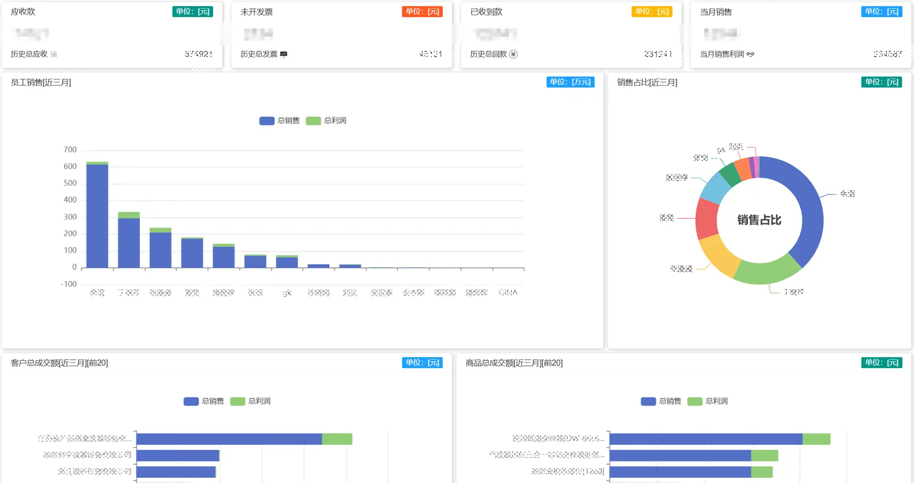
Task: Click the ¥ icon next to 历史总回款
Action: coord(514,54)
